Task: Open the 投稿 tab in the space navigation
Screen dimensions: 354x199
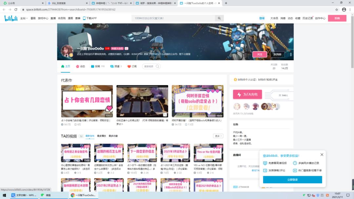Action: (x=98, y=66)
